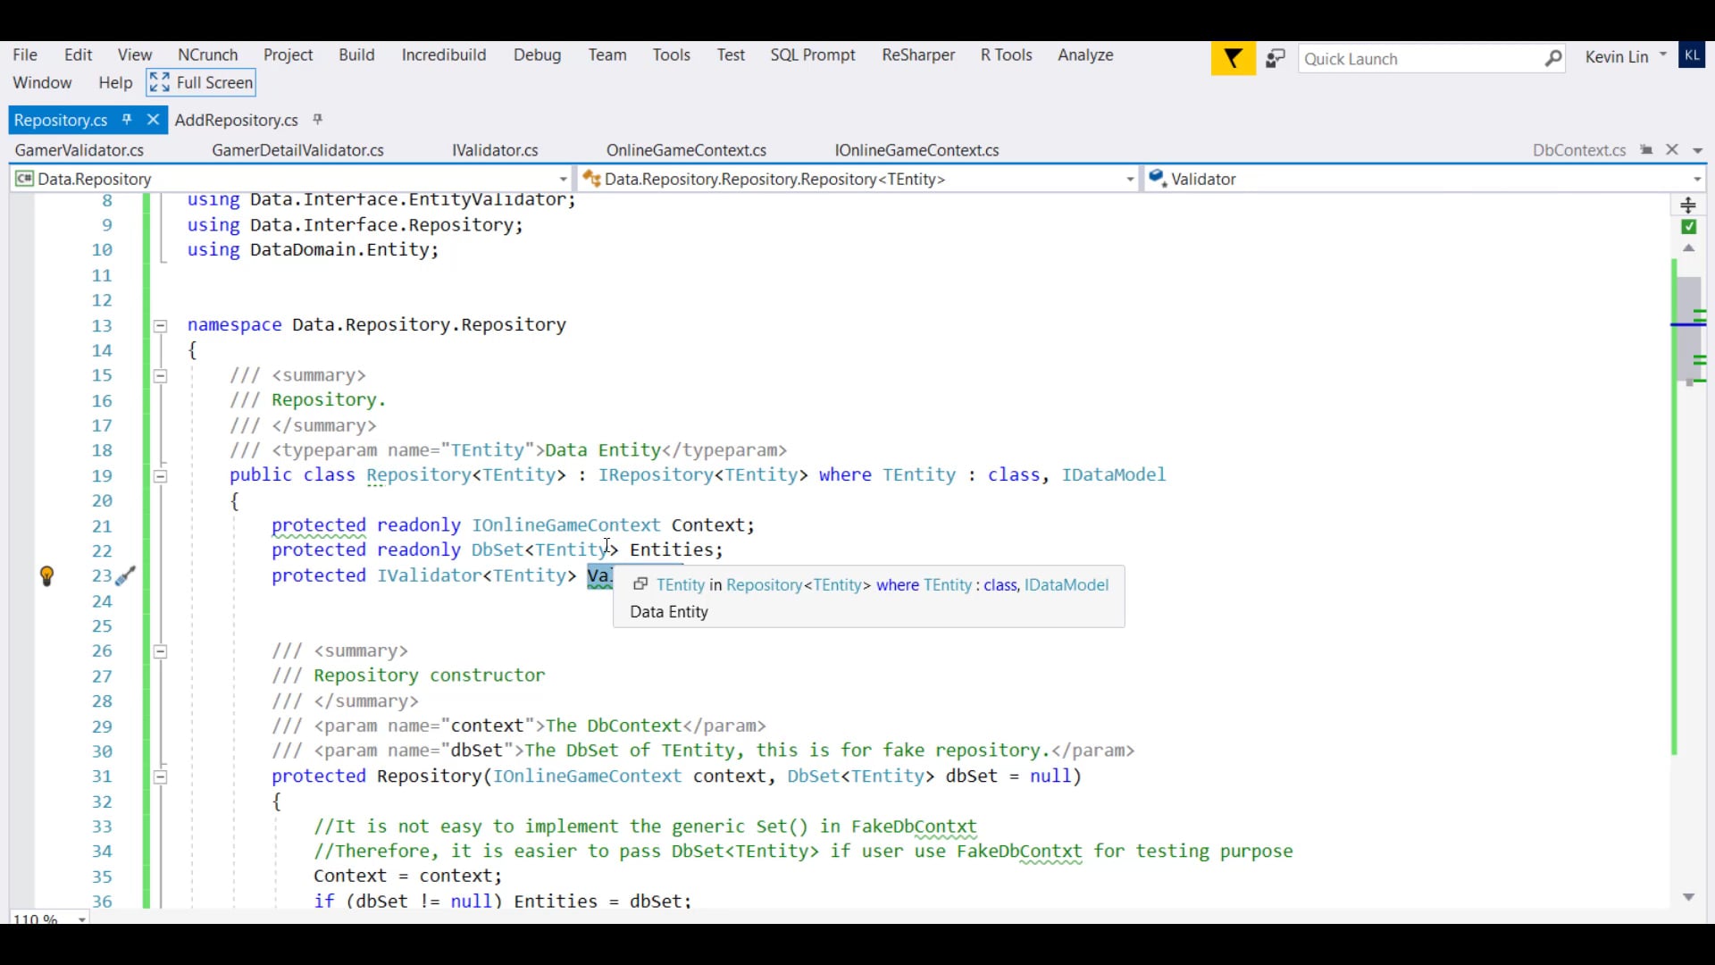
Task: Unpin the Repository.cs tab
Action: pyautogui.click(x=128, y=119)
